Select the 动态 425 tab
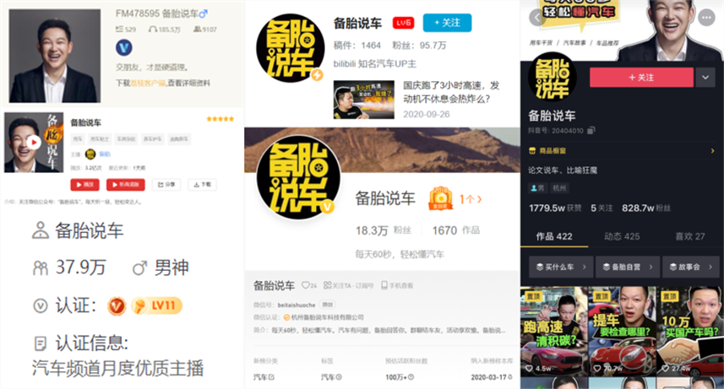 622,236
